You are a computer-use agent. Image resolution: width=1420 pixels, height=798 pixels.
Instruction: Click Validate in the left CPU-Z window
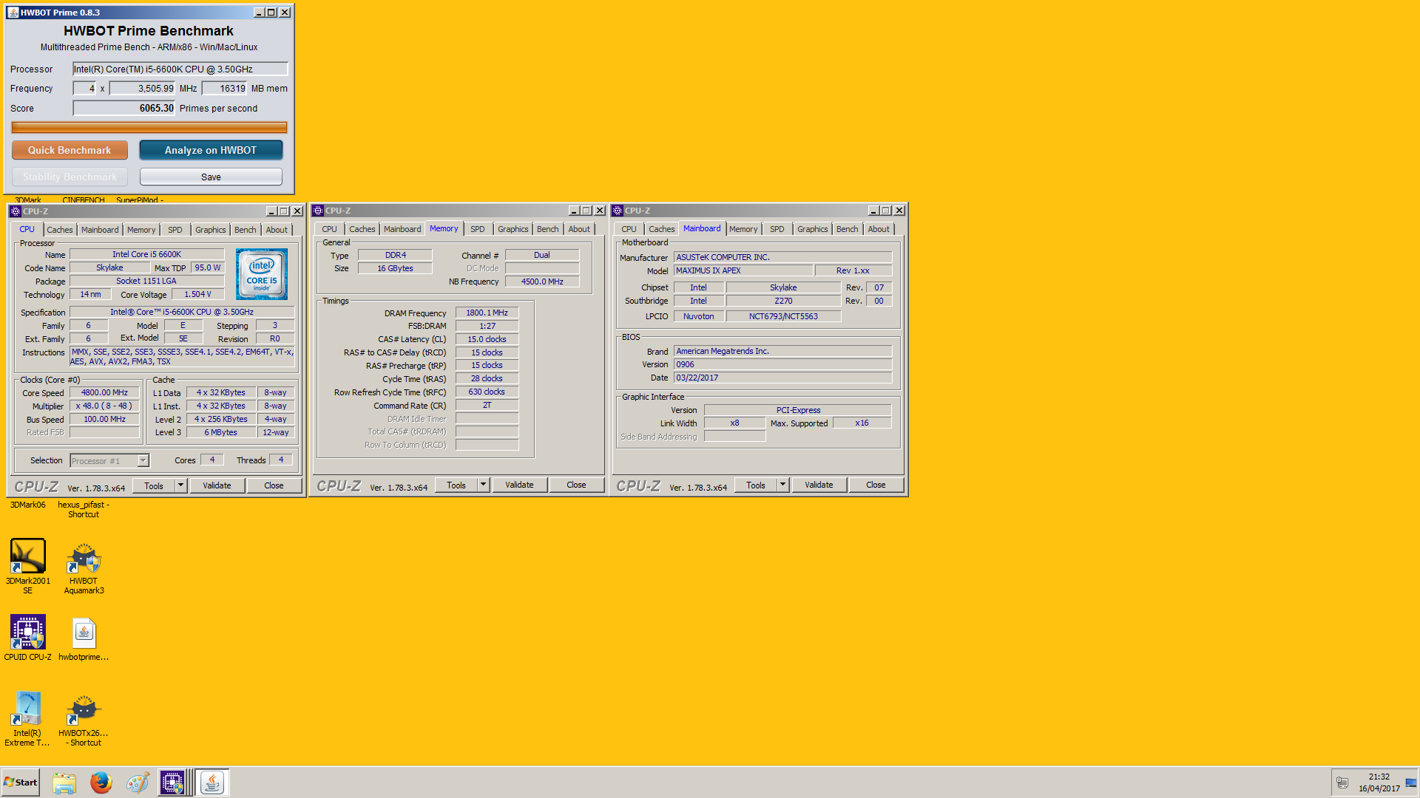click(x=217, y=485)
